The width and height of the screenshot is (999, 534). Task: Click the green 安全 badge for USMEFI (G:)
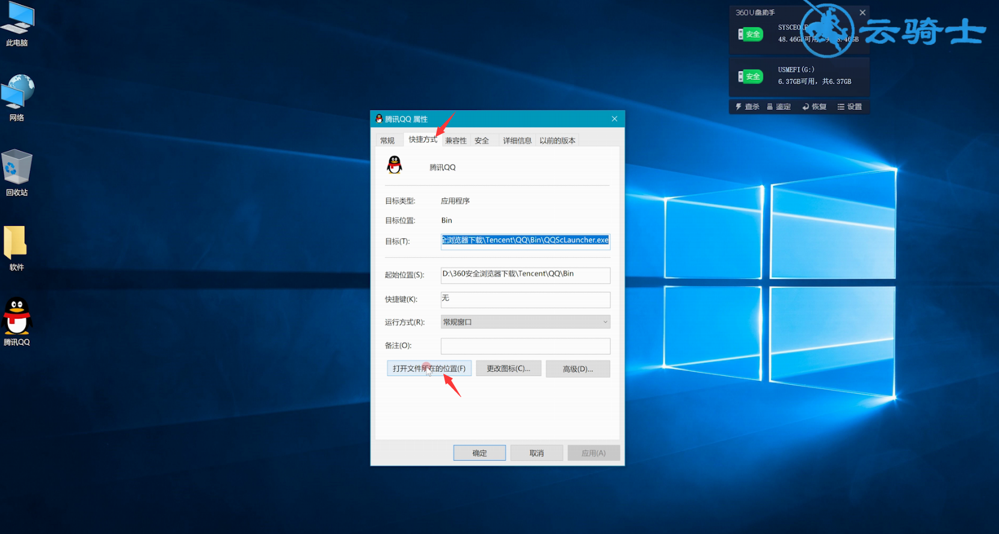(751, 76)
